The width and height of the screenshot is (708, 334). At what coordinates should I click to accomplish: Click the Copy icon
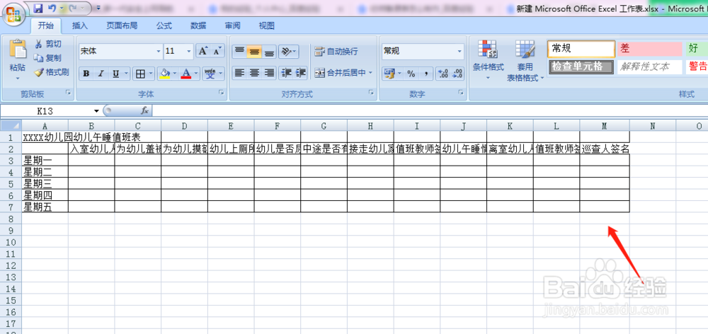[39, 58]
